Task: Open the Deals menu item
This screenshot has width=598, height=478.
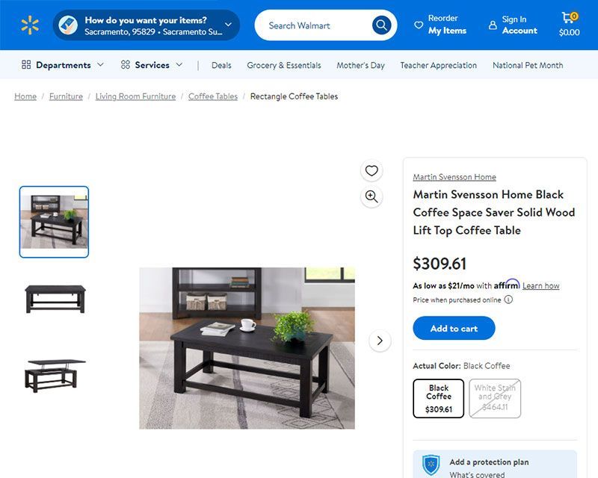Action: pyautogui.click(x=221, y=65)
